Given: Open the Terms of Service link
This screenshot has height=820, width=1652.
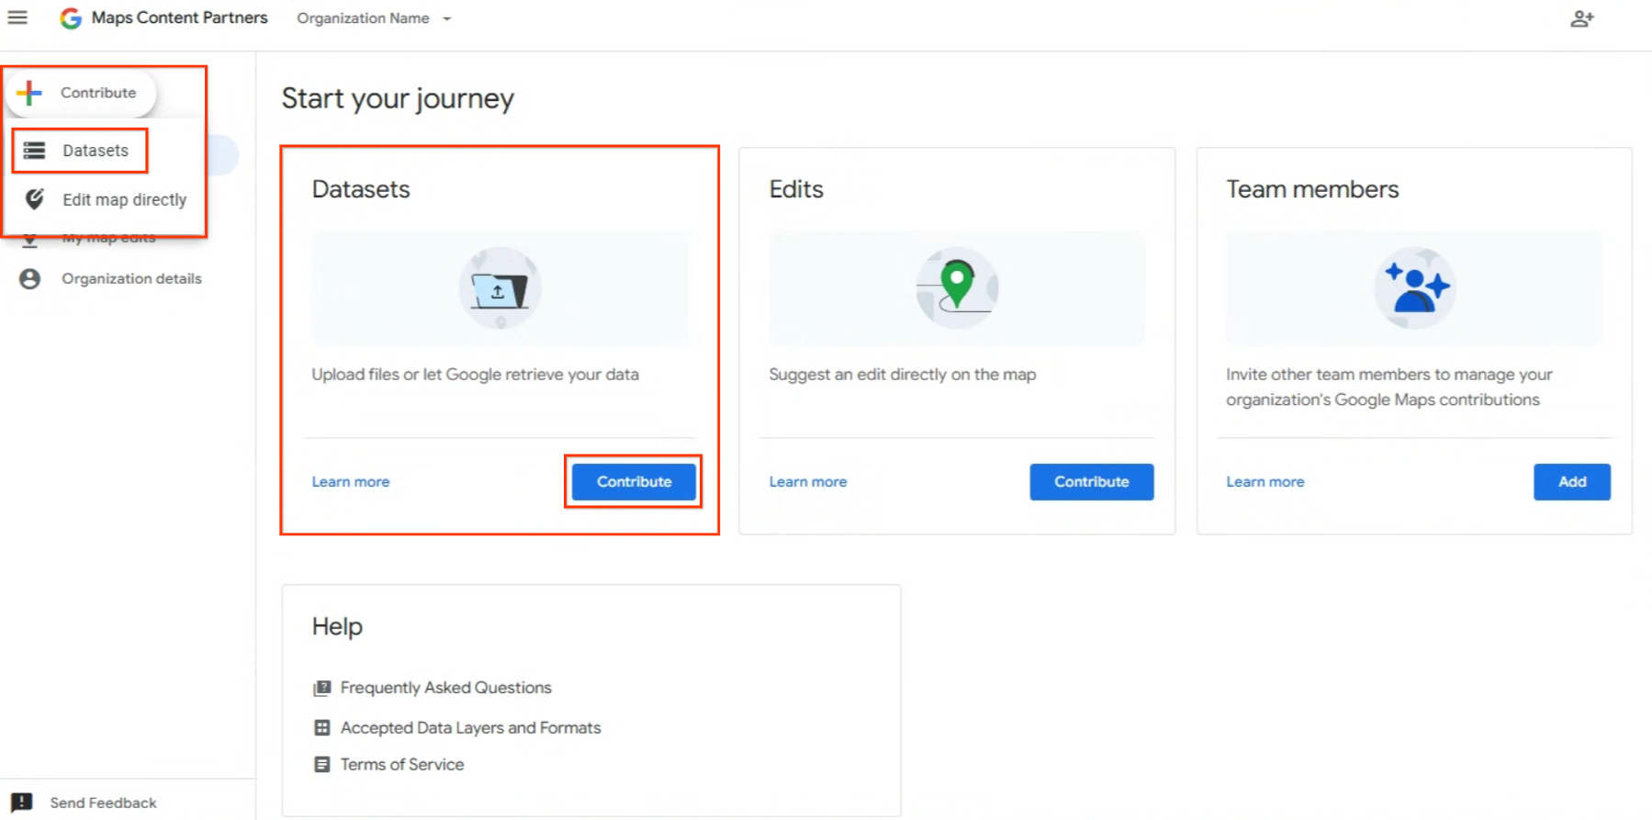Looking at the screenshot, I should pos(402,764).
